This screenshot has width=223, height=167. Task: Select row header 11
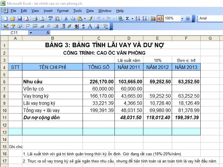click(x=4, y=117)
